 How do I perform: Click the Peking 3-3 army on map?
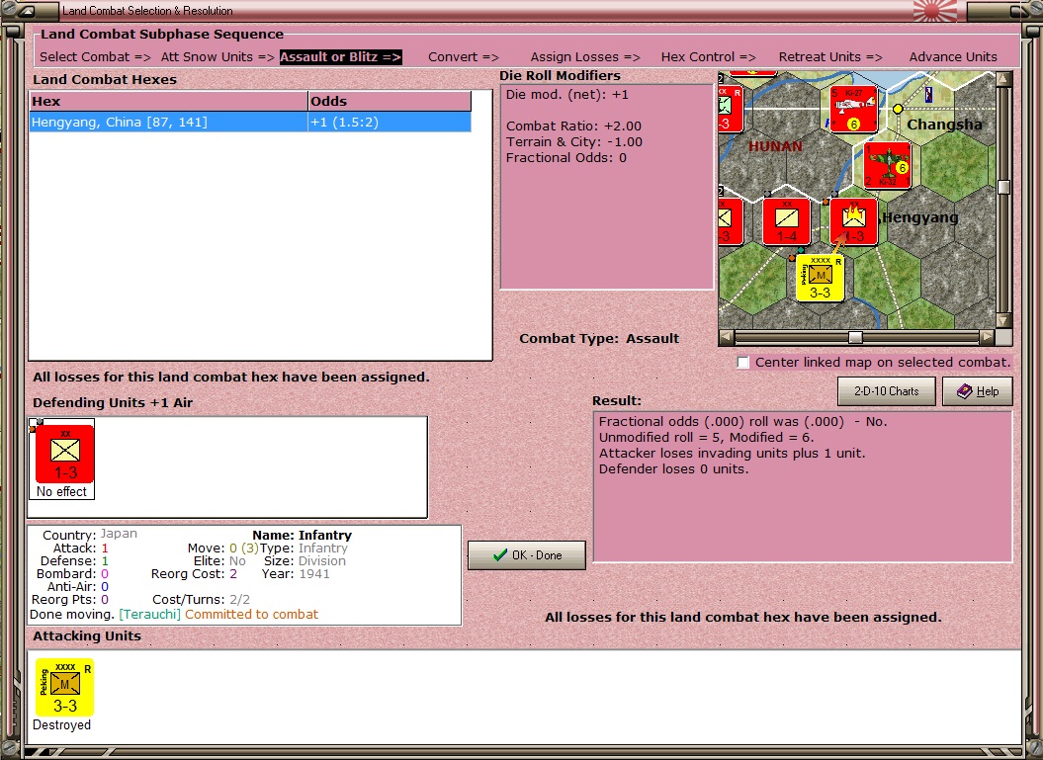[821, 278]
